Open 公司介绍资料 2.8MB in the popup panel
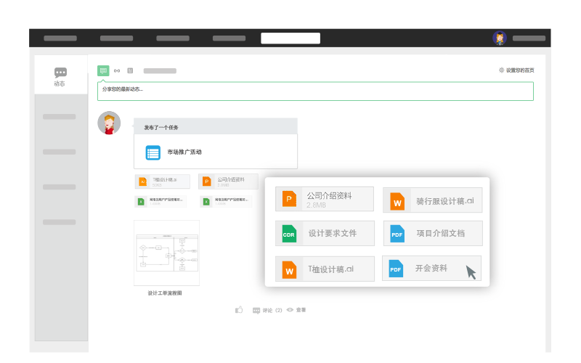The image size is (581, 363). (x=325, y=199)
